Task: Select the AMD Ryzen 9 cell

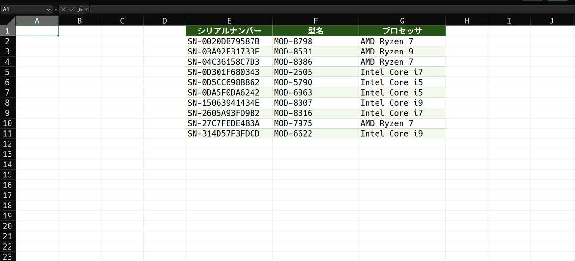Action: [402, 52]
